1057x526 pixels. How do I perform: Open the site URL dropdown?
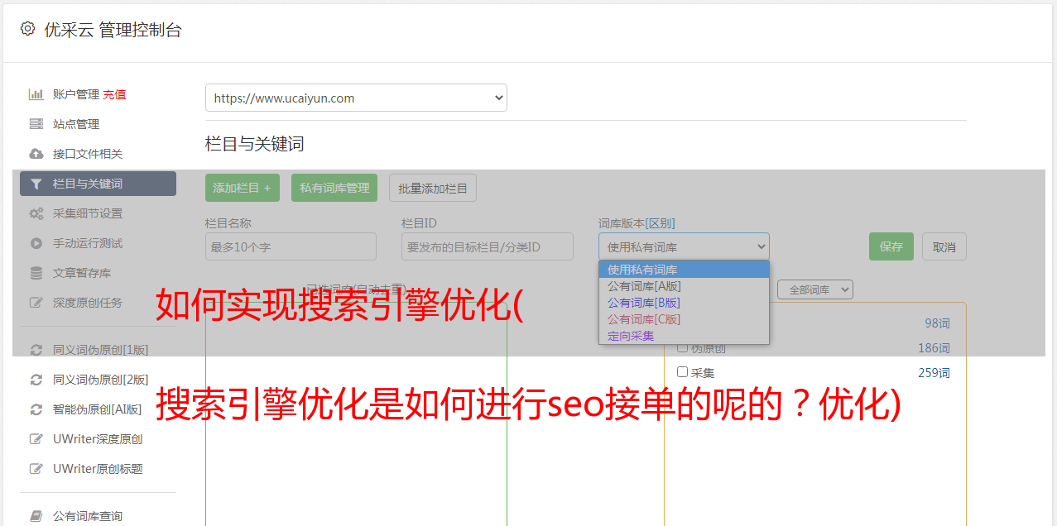(356, 98)
